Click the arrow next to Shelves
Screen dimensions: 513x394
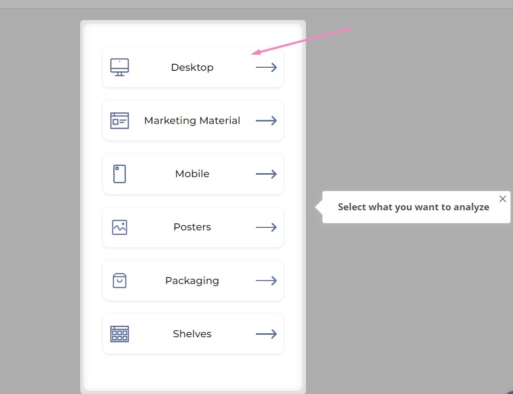[266, 334]
